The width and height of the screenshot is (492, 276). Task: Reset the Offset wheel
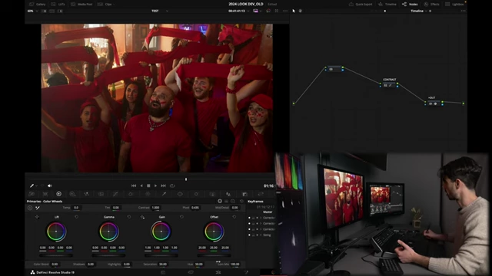234,217
